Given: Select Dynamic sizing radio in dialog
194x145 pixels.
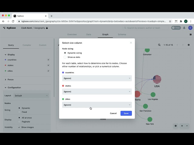Looking at the screenshot, I should coord(65,53).
